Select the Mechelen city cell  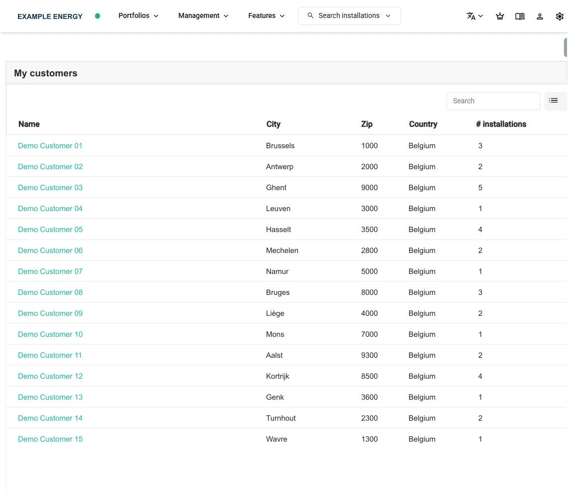[x=282, y=250]
